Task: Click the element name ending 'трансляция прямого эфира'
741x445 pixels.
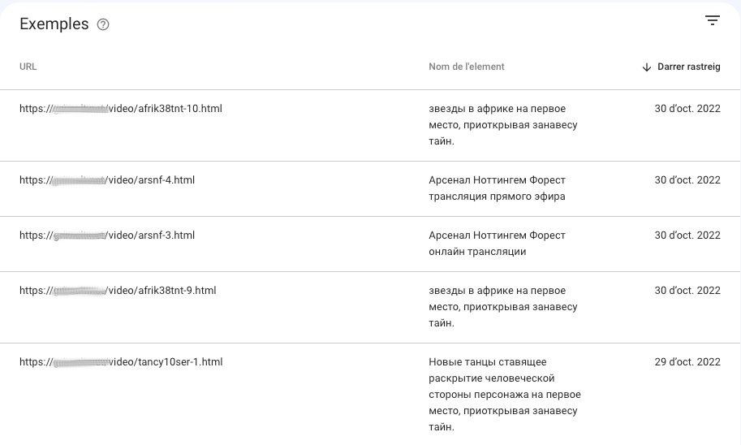Action: click(x=497, y=188)
